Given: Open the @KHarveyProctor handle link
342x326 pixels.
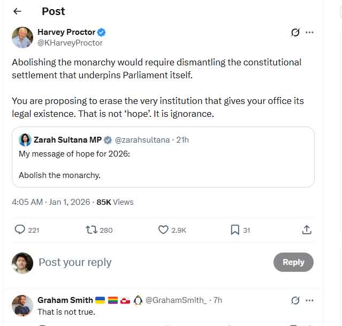Looking at the screenshot, I should (70, 43).
